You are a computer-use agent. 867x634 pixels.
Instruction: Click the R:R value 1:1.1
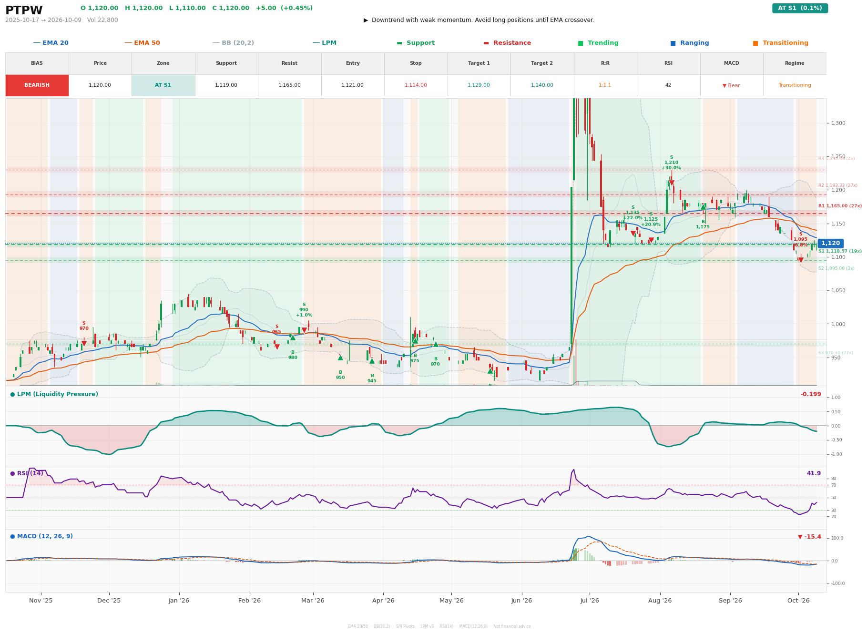pos(605,85)
